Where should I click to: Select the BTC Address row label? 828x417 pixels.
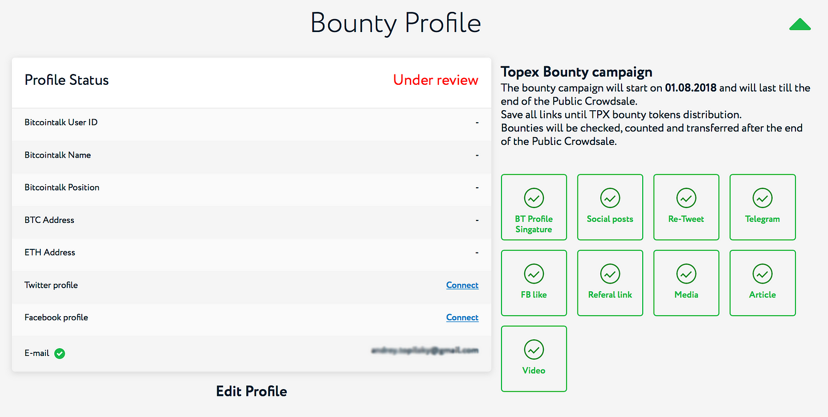[49, 220]
